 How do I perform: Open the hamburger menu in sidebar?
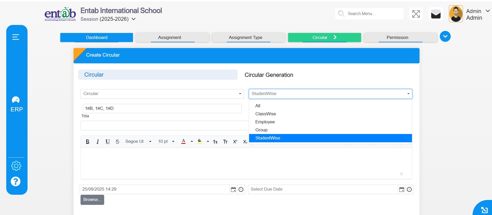tap(16, 37)
